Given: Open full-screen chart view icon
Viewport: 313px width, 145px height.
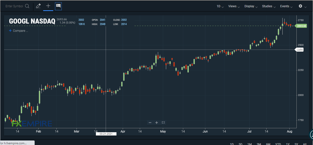Looking at the screenshot, I should pyautogui.click(x=163, y=122).
